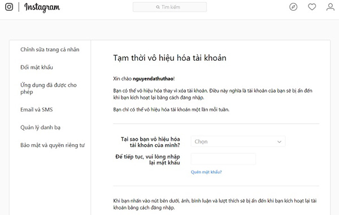Click text Bạn chỉ có thể vô hiệu hóa
339x215 pixels.
pyautogui.click(x=171, y=109)
